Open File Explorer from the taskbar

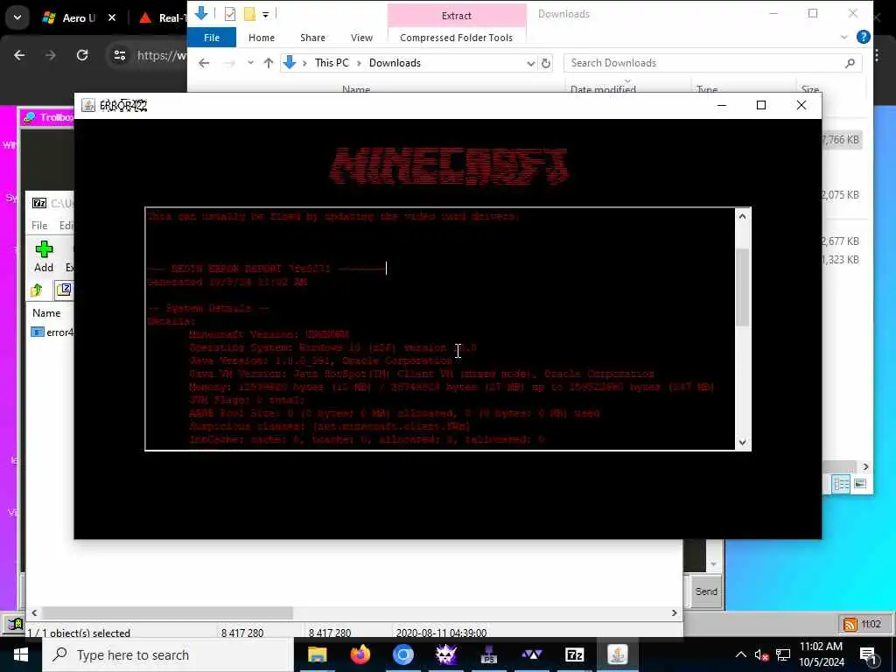click(x=317, y=654)
